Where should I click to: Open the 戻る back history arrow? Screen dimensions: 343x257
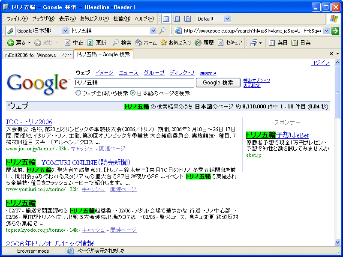pyautogui.click(x=29, y=43)
